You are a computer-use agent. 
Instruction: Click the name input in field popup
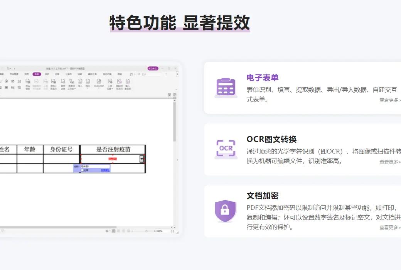point(95,166)
